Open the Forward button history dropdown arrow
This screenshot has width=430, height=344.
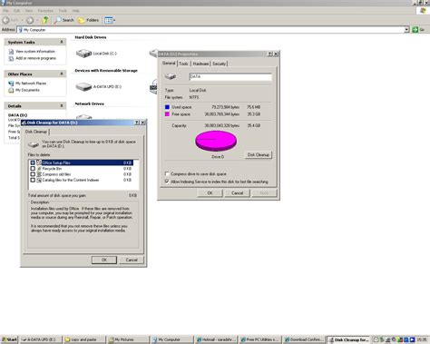(x=37, y=20)
